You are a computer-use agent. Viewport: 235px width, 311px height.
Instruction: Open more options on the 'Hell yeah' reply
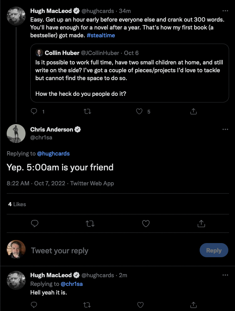[x=225, y=275]
